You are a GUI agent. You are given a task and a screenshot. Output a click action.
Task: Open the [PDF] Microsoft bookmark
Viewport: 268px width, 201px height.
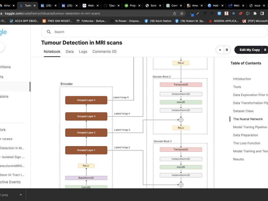point(255,21)
